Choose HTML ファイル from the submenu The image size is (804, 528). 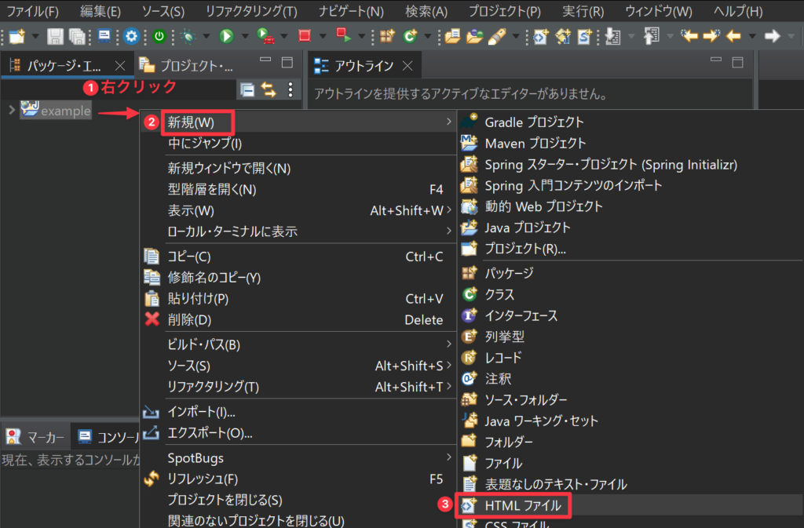click(x=523, y=506)
